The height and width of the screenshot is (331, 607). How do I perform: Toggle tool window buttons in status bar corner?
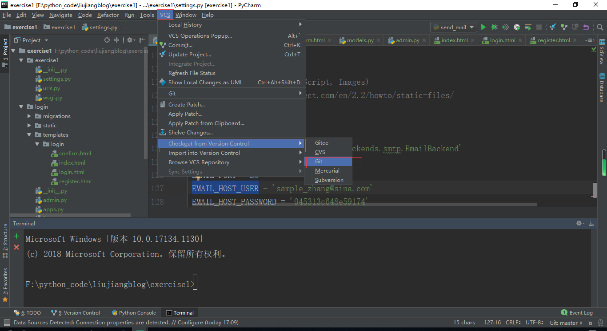click(x=7, y=323)
